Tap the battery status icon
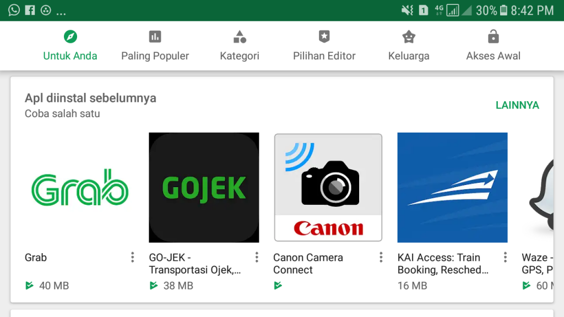Screen dimensions: 564x317 point(503,10)
